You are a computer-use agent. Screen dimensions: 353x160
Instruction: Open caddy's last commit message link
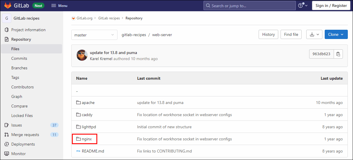click(184, 115)
